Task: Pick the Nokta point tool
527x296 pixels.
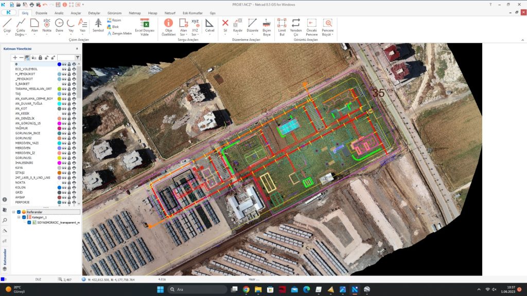Action: click(x=47, y=27)
